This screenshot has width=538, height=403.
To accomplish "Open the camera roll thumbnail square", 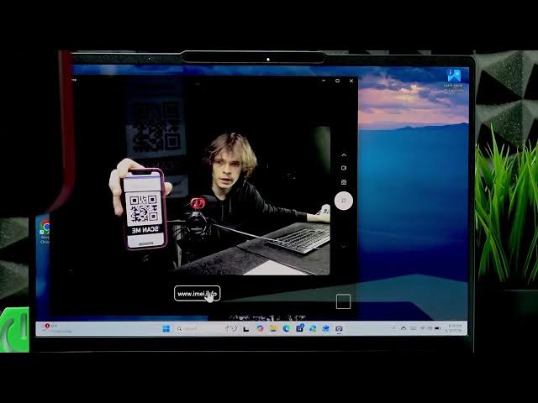I will click(343, 301).
